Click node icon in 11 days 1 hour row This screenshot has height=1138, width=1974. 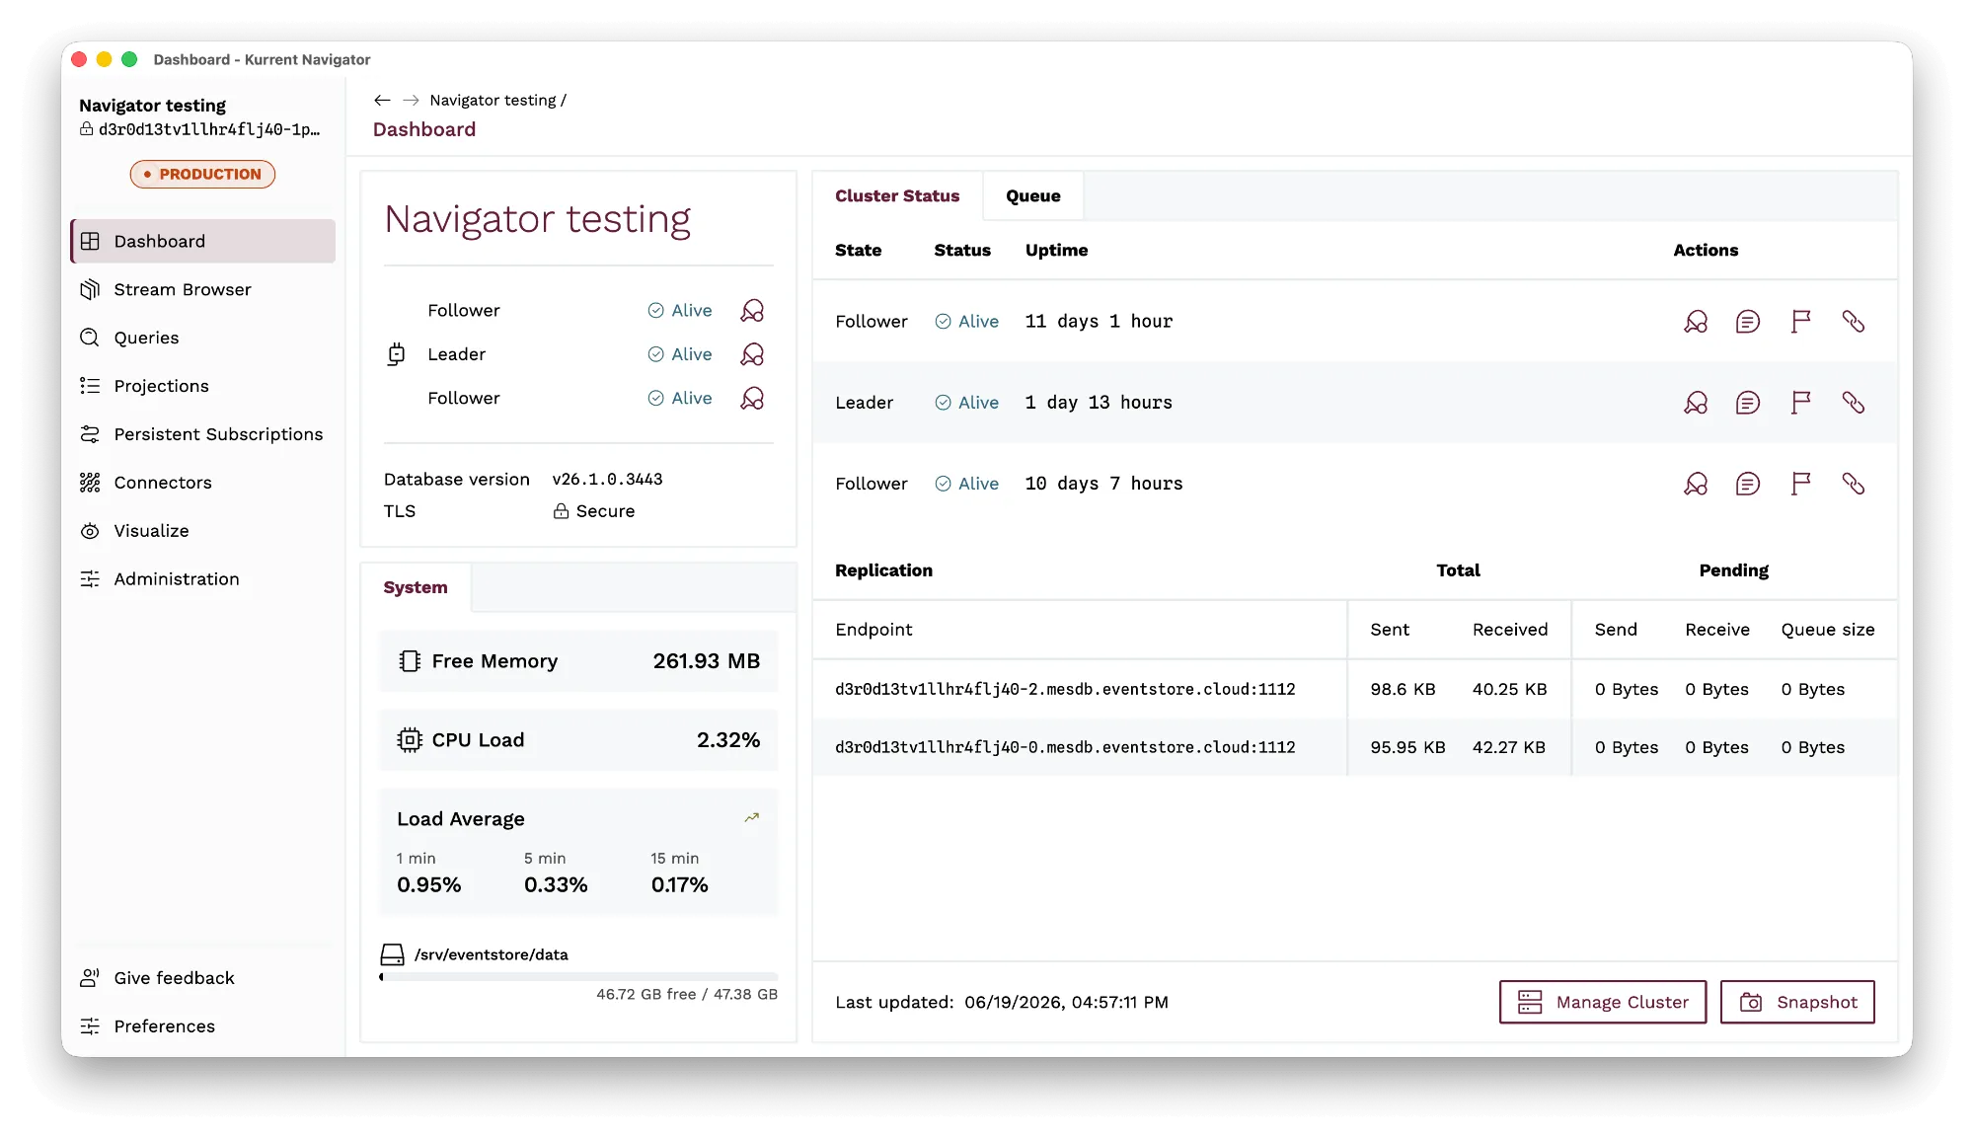(1696, 322)
